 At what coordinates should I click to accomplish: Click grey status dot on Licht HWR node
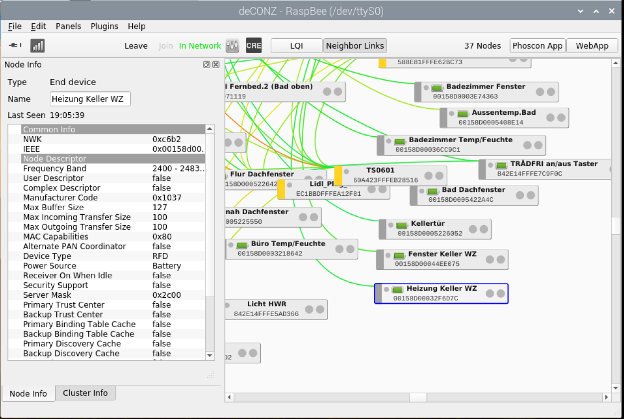pyautogui.click(x=227, y=305)
